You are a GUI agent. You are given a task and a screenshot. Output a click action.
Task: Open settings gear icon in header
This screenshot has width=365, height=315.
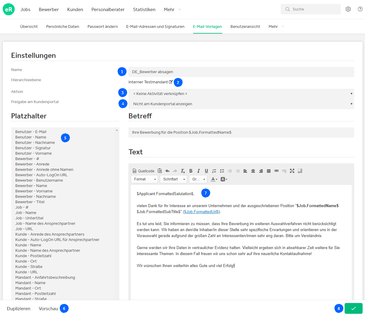pyautogui.click(x=348, y=9)
